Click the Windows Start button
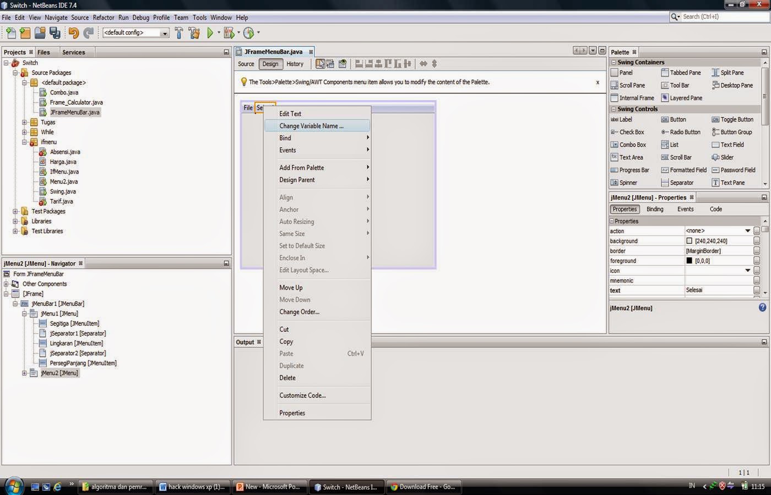Image resolution: width=771 pixels, height=495 pixels. pos(13,486)
